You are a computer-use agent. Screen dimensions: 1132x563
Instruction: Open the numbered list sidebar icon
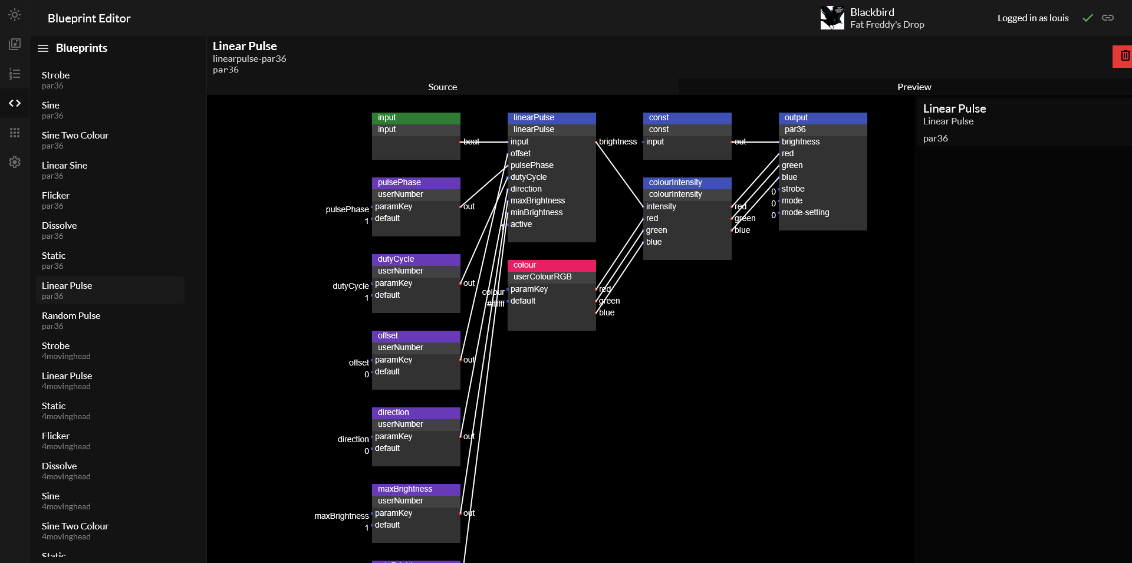(x=15, y=74)
